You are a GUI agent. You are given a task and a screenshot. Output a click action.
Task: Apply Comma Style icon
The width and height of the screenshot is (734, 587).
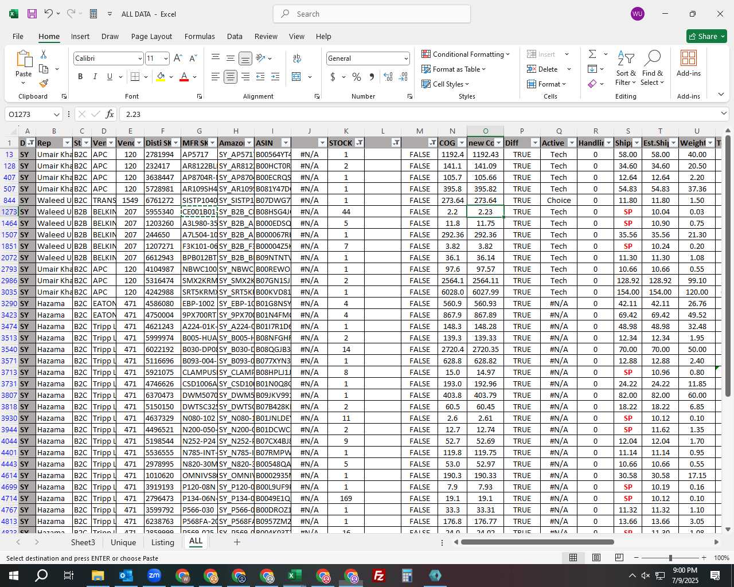pyautogui.click(x=372, y=77)
